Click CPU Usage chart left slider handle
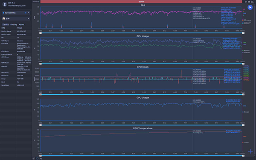 pos(41,64)
